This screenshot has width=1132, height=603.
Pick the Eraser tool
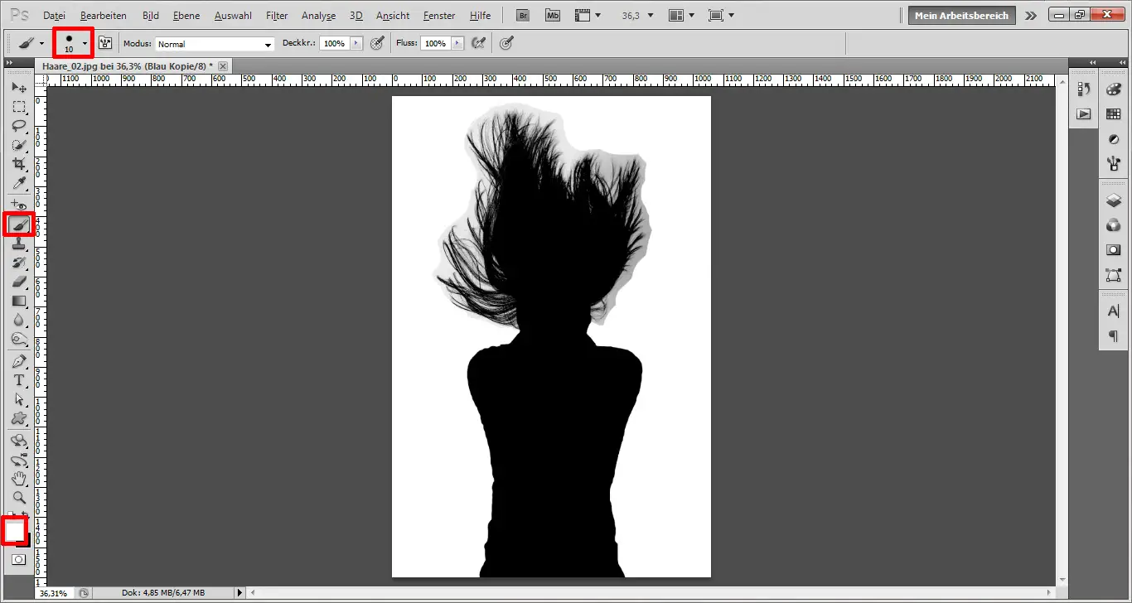point(19,282)
